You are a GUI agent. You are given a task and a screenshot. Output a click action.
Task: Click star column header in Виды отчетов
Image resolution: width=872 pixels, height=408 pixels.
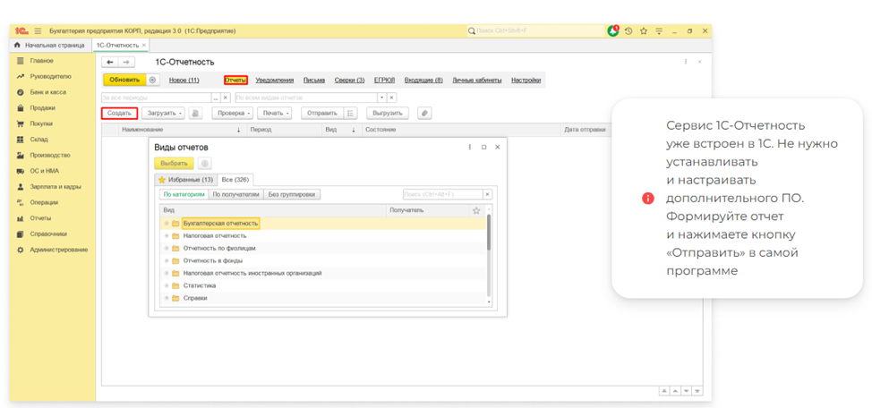(x=476, y=210)
